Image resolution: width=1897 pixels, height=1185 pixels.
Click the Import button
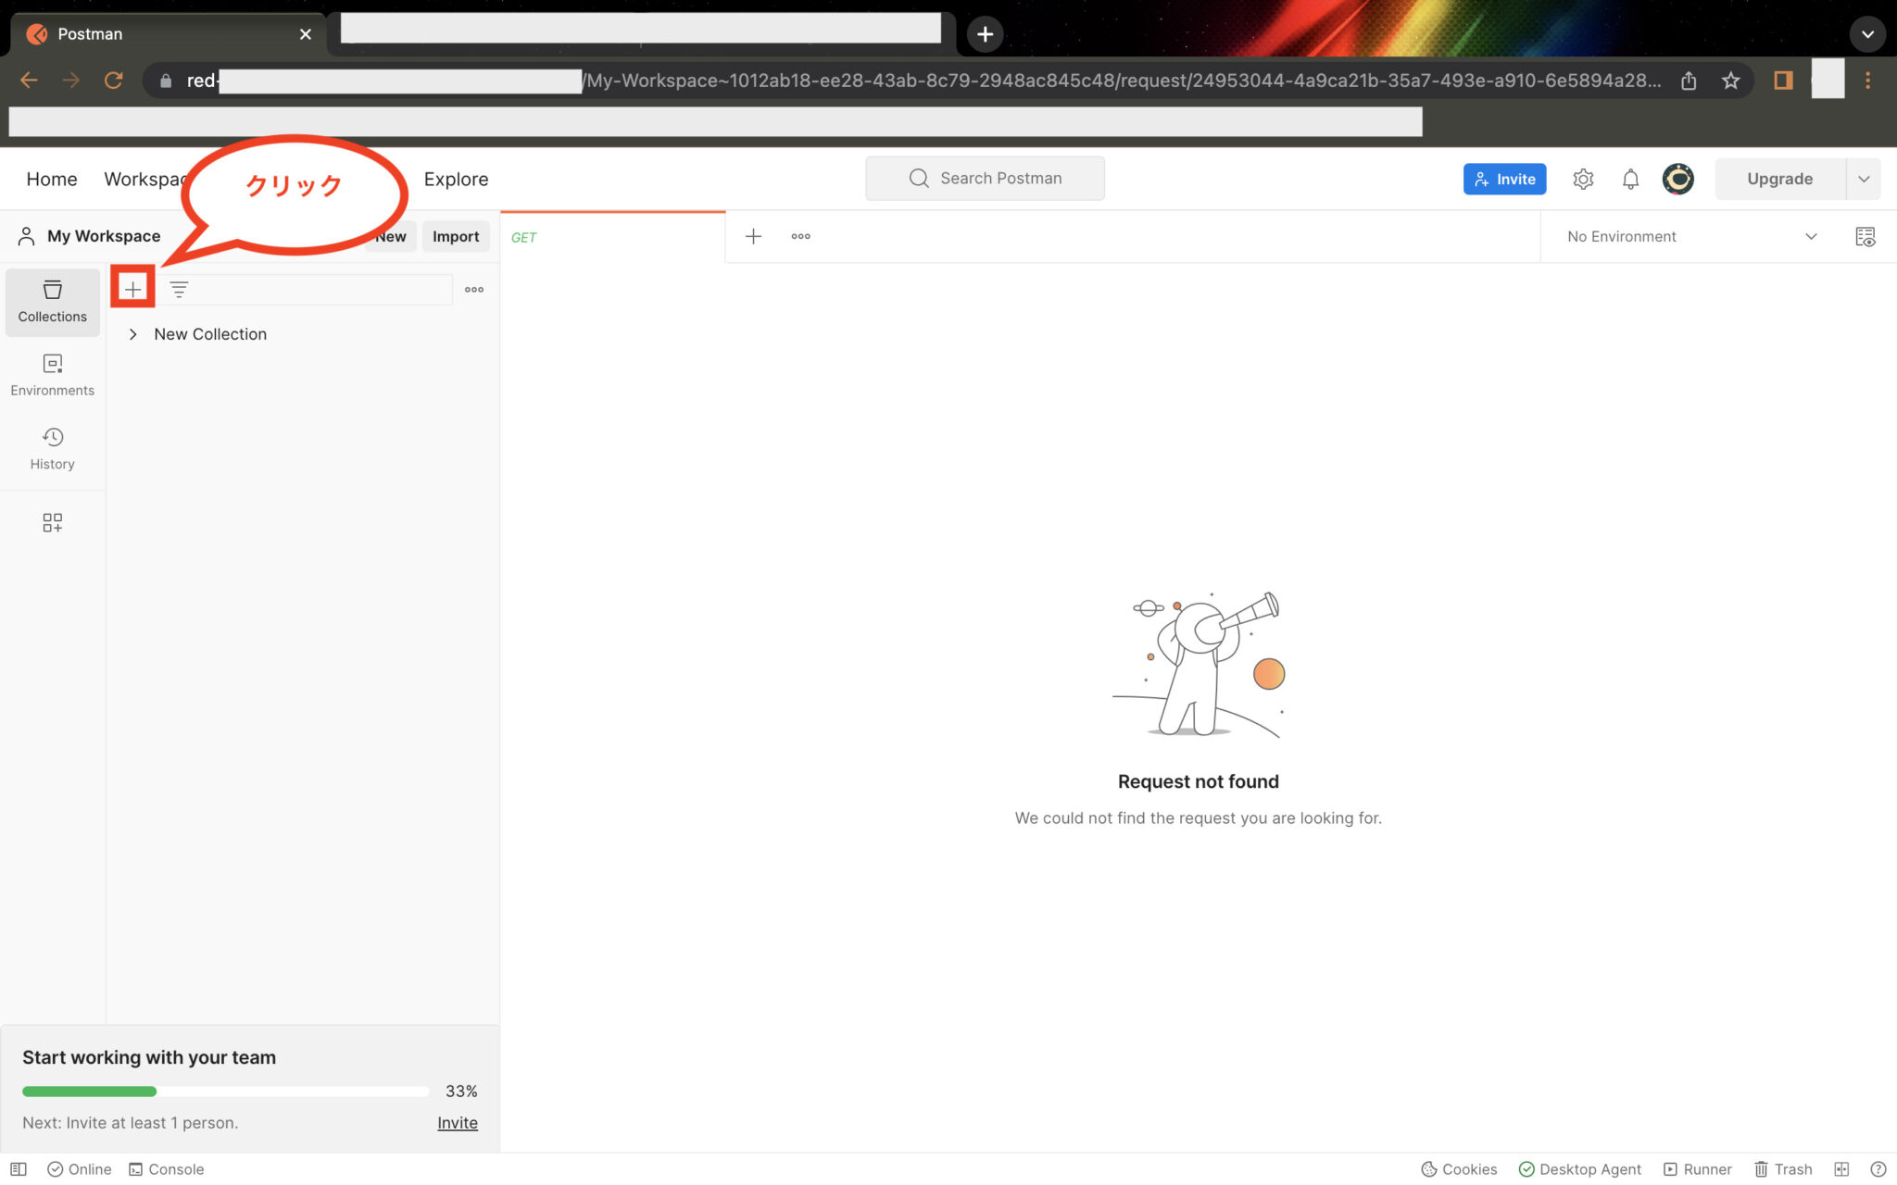tap(455, 236)
